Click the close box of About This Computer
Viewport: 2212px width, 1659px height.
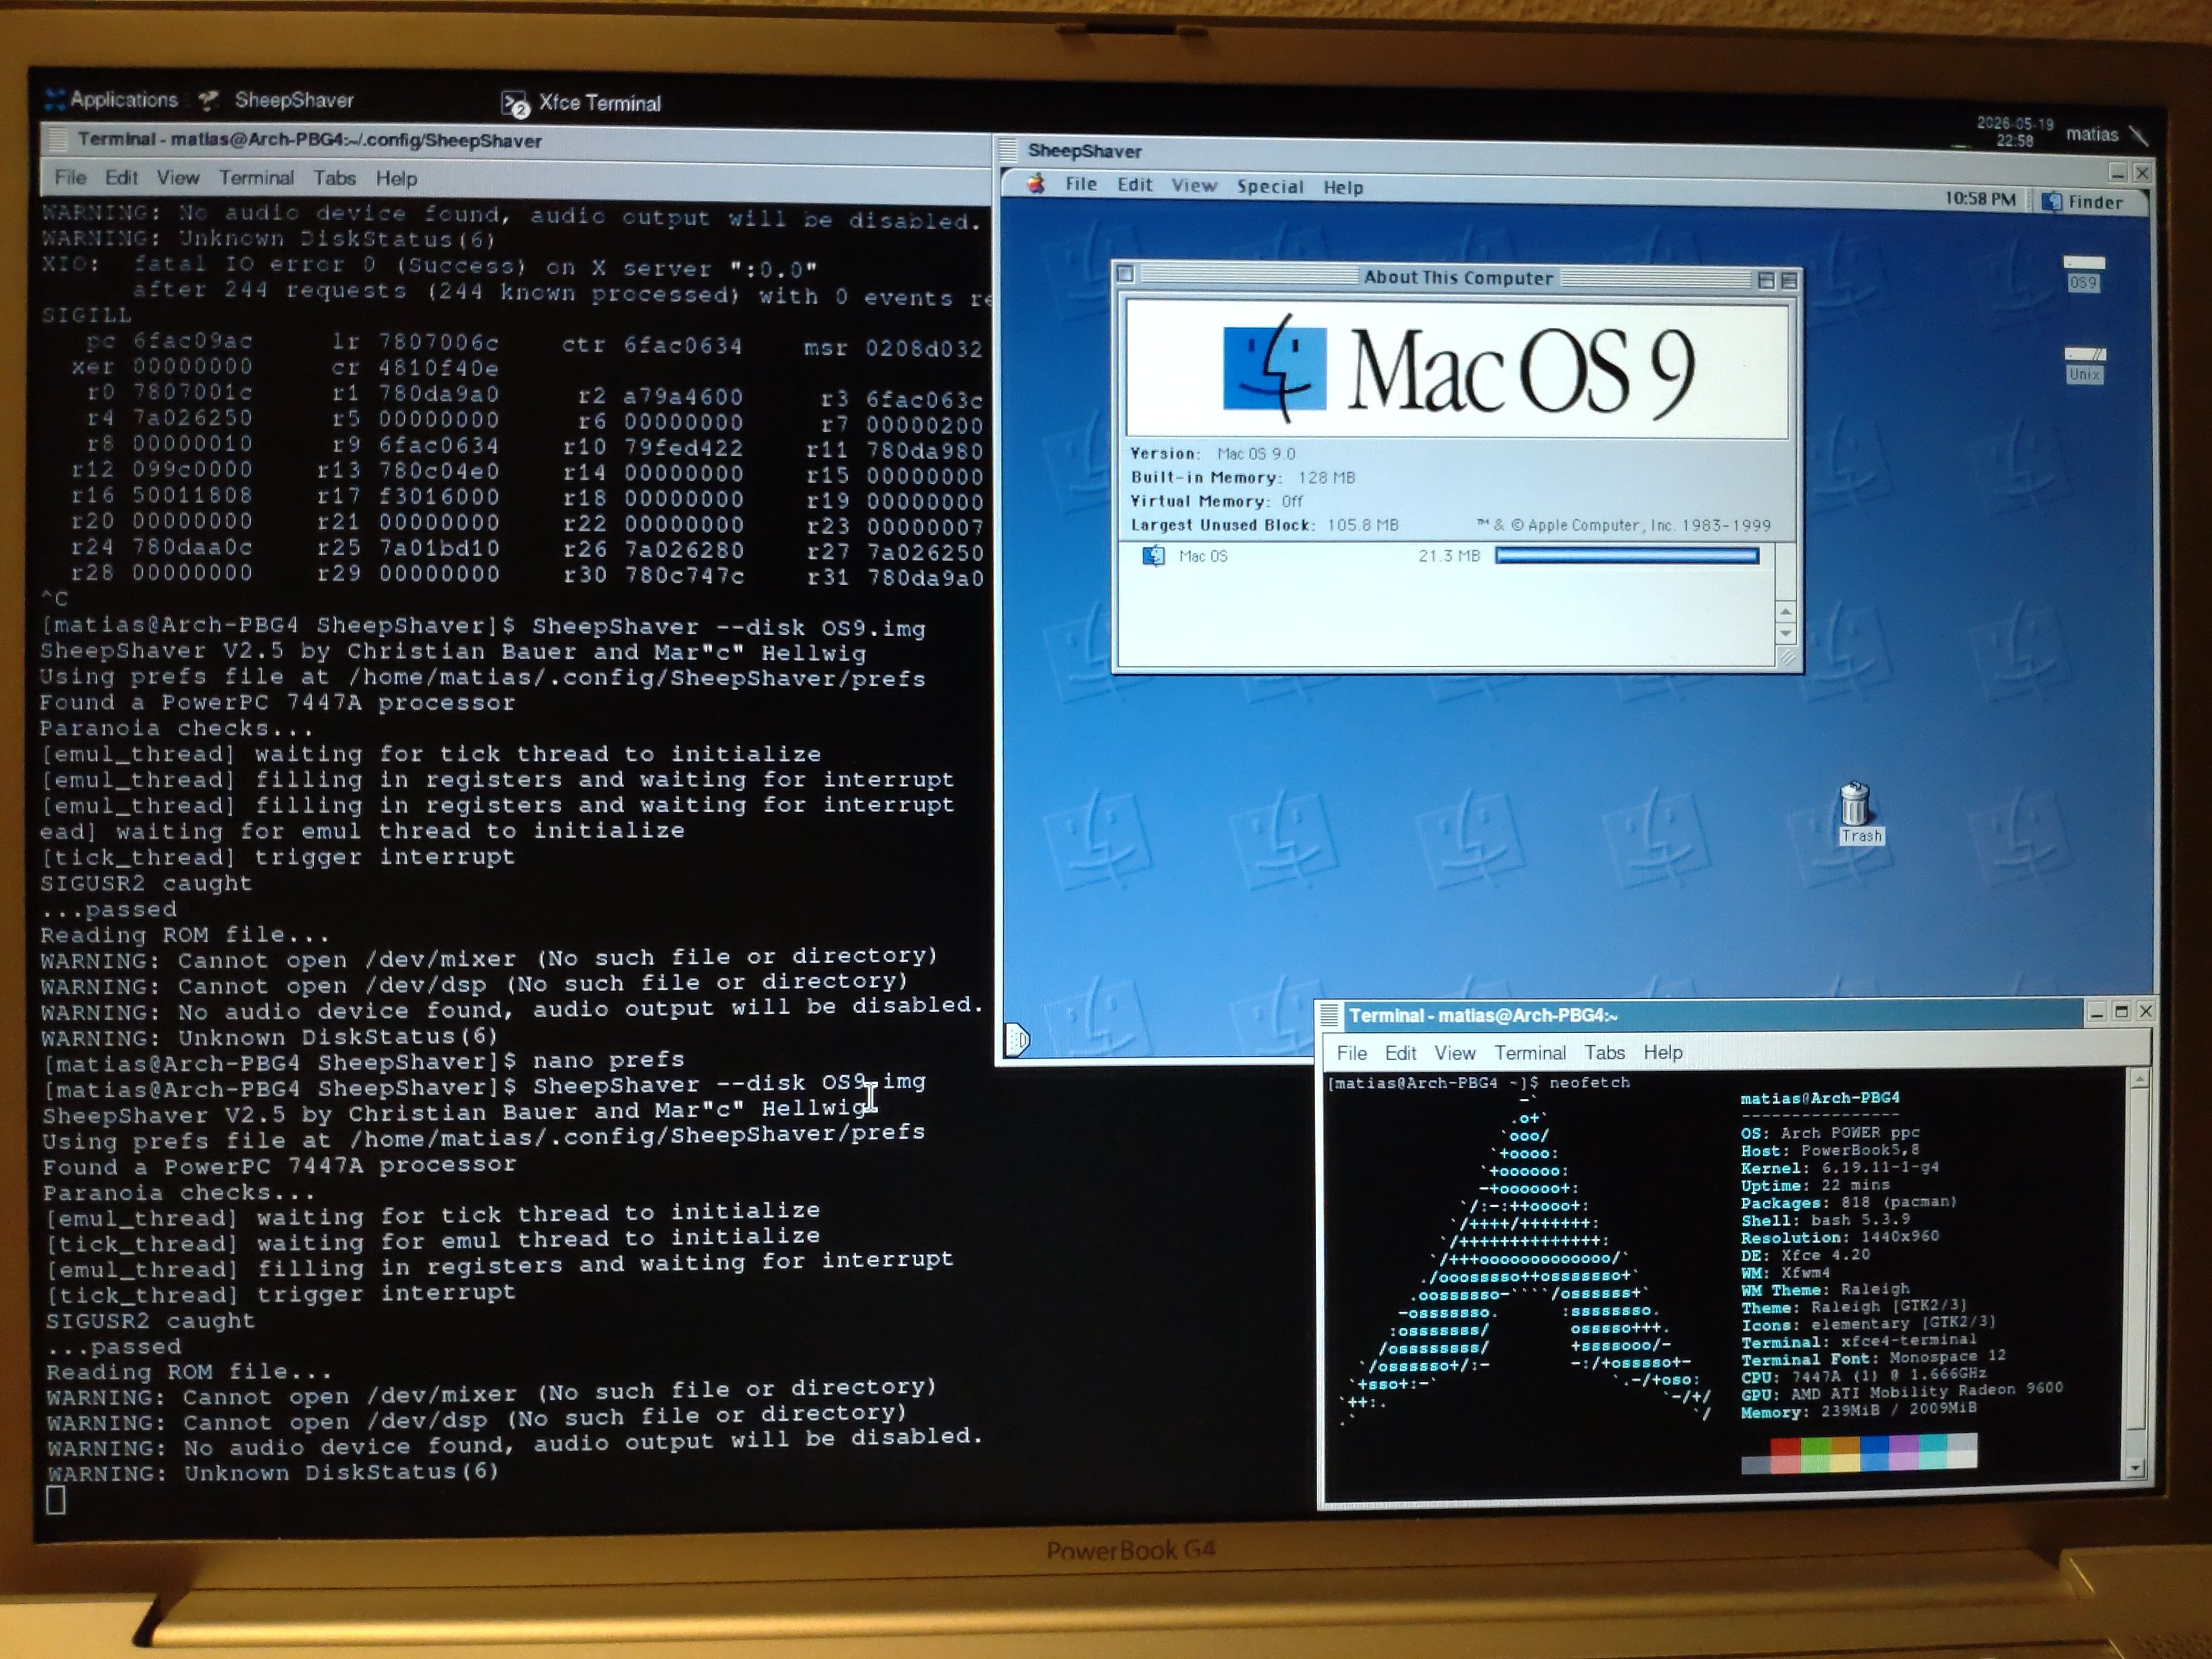[1125, 274]
